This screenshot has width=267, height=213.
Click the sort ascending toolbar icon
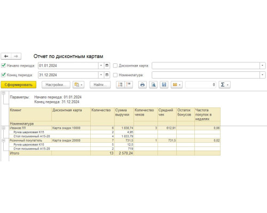click(120, 85)
